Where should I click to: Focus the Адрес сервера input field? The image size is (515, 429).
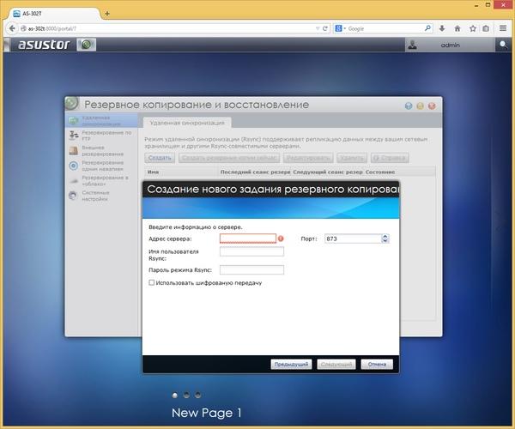click(248, 239)
